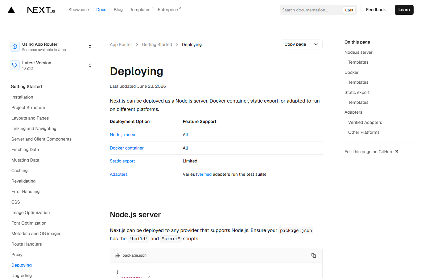This screenshot has height=278, width=421.
Task: Click the Getting Started sidebar heading
Action: coord(26,87)
